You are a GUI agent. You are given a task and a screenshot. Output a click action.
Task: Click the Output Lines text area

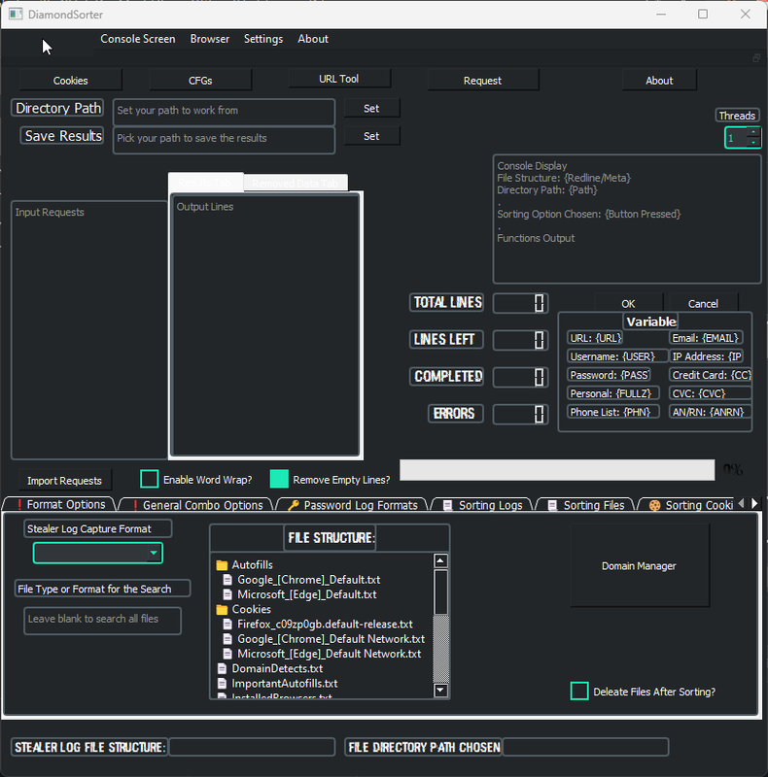[265, 324]
